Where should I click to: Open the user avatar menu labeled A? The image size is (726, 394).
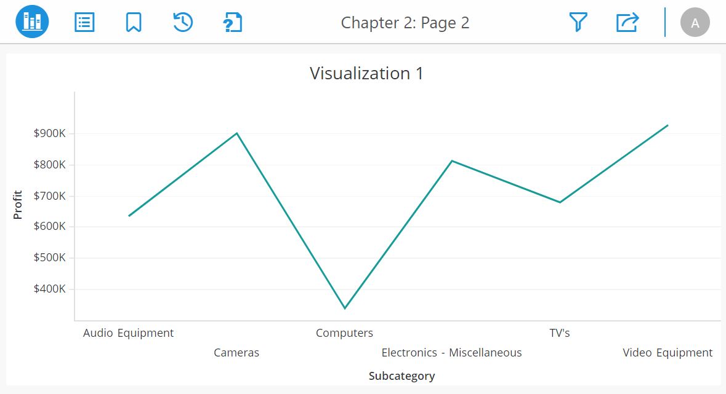point(695,23)
